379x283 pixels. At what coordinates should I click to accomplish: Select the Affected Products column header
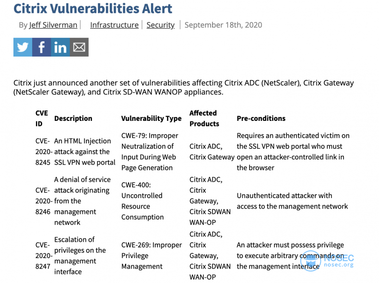[204, 118]
